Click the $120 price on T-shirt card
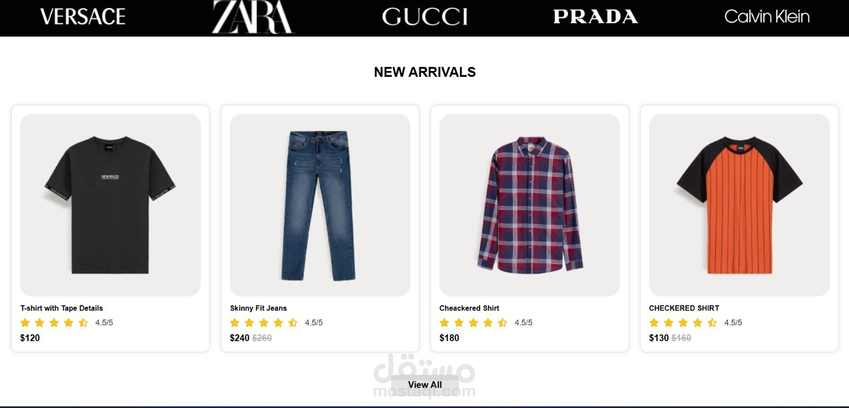 click(x=30, y=338)
